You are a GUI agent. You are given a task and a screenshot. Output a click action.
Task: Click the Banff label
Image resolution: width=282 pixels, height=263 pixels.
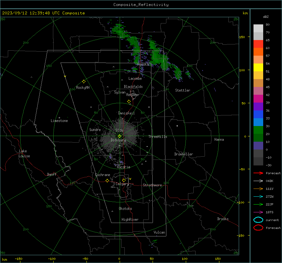(x=52, y=174)
